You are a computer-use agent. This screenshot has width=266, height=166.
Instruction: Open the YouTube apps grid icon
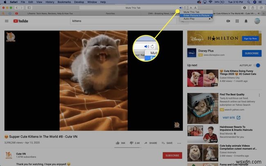point(237,21)
